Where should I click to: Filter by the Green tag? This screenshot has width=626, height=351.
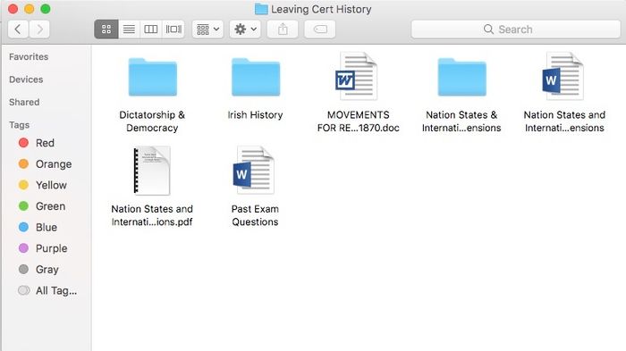(x=42, y=206)
